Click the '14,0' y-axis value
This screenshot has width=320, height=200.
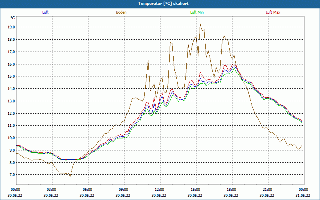(11, 88)
